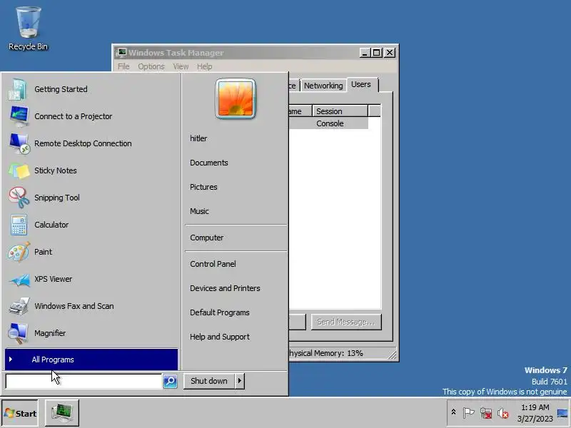Click Show desktop icon beside clock
The height and width of the screenshot is (428, 571).
(562, 413)
